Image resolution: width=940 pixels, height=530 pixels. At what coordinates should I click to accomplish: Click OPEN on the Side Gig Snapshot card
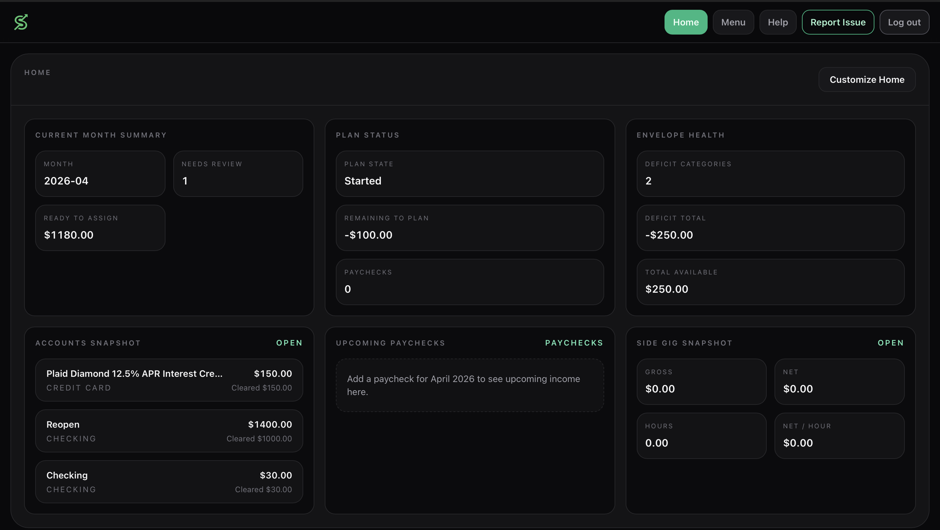(x=891, y=343)
